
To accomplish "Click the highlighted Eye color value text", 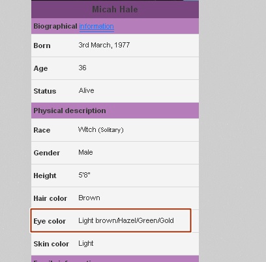I will click(x=126, y=220).
